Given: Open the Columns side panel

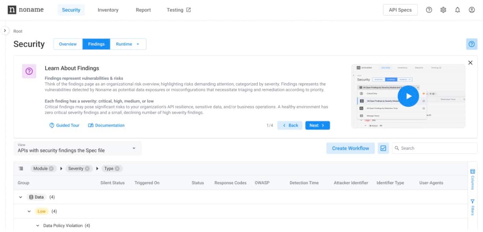Looking at the screenshot, I should tap(472, 179).
